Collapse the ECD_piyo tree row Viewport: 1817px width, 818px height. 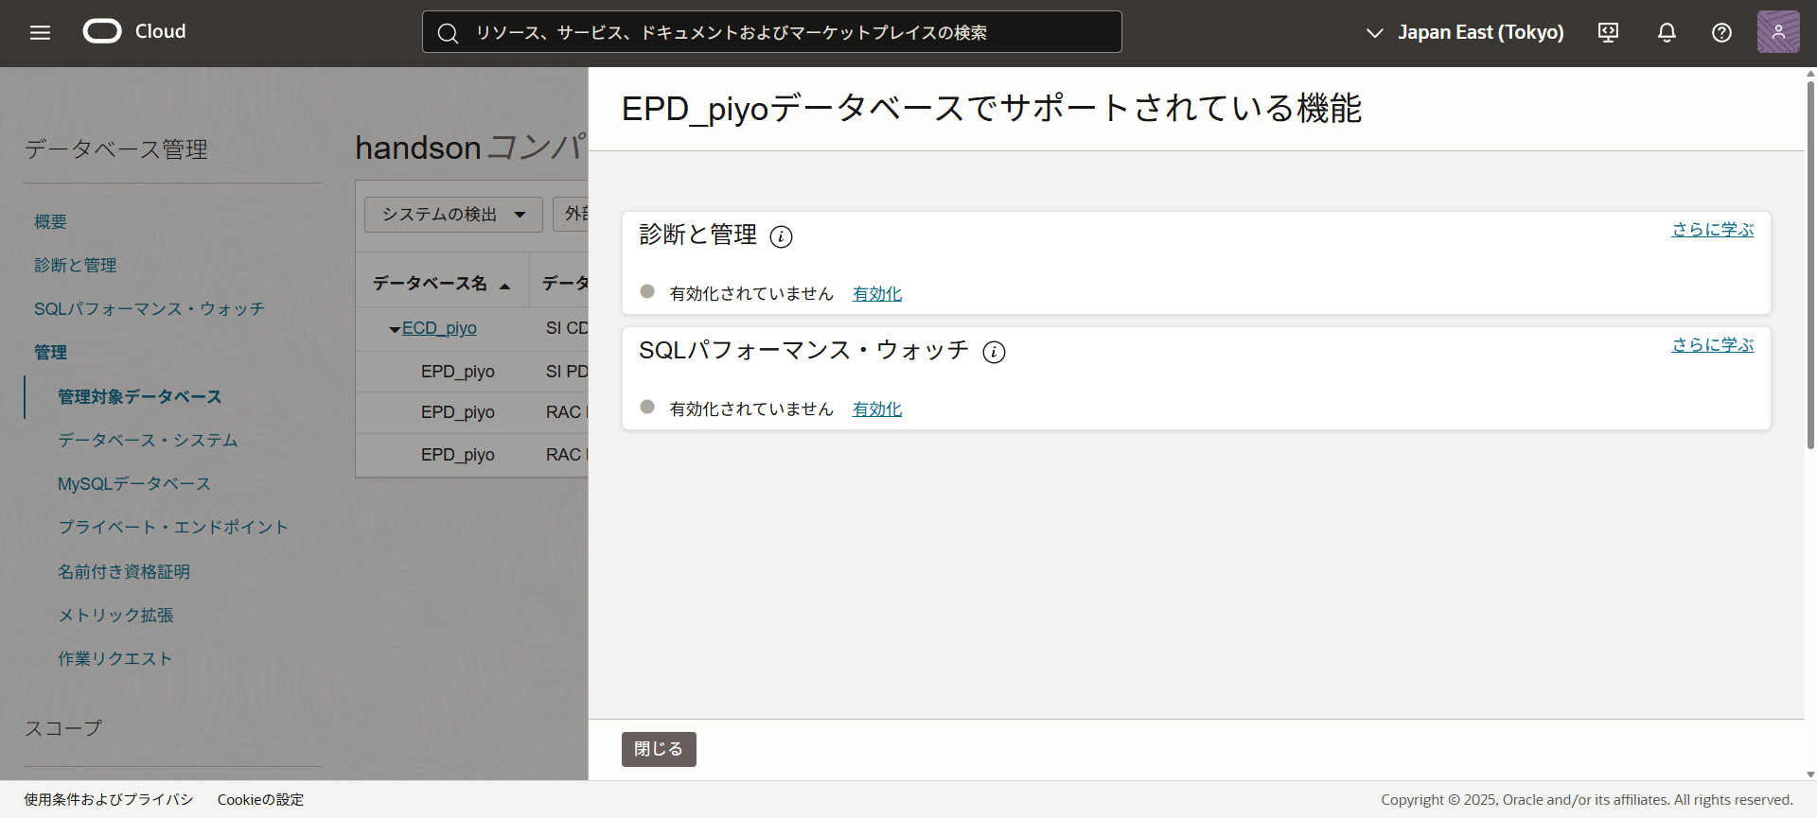pos(395,330)
